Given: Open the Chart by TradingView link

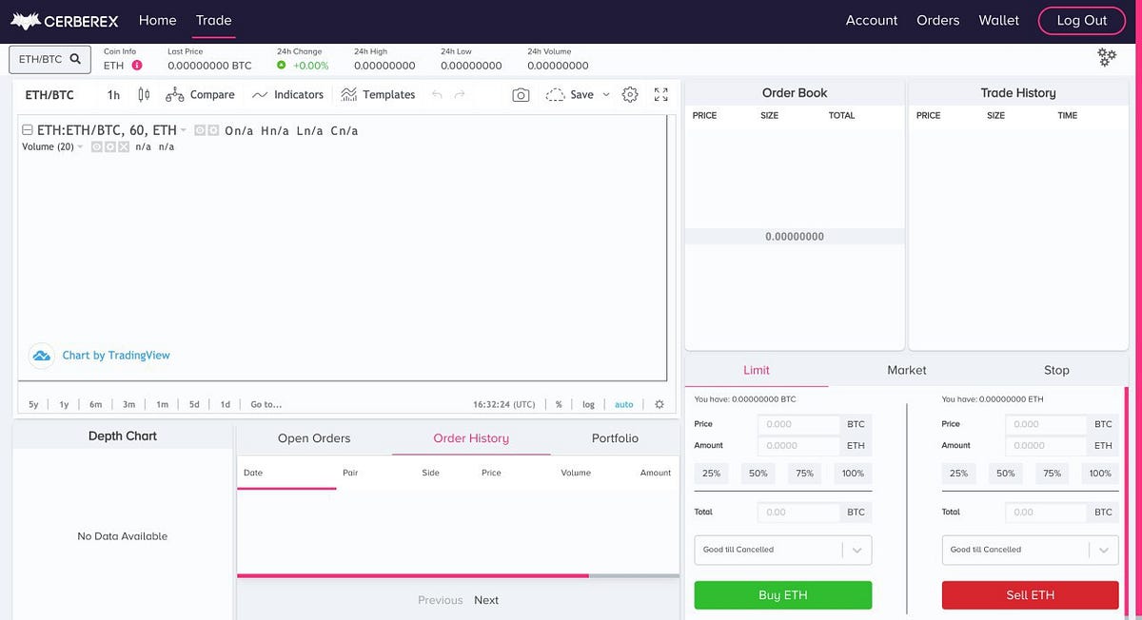Looking at the screenshot, I should pos(116,356).
